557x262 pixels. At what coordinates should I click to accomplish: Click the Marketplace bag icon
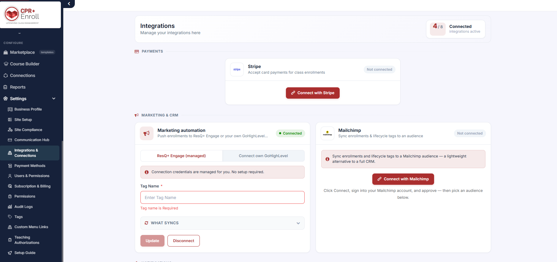pyautogui.click(x=6, y=52)
